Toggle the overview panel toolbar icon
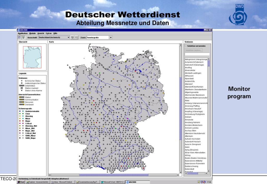The height and width of the screenshot is (184, 267). click(x=19, y=37)
